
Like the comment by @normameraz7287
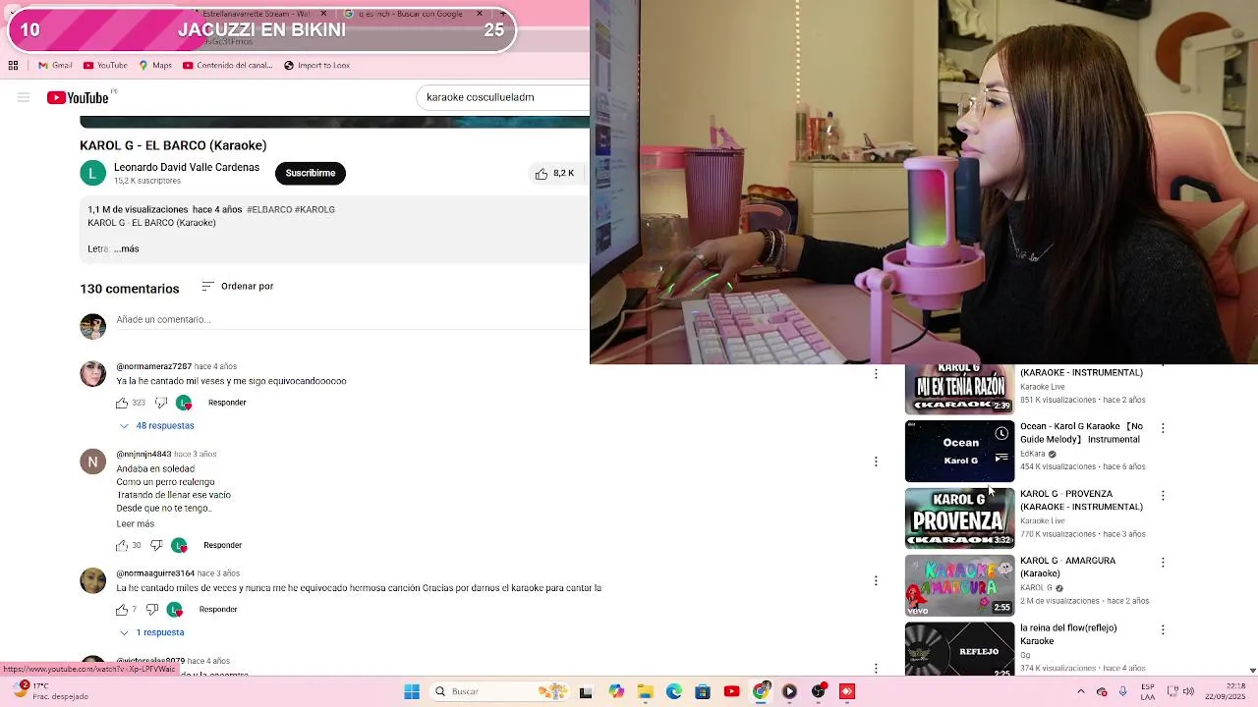coord(122,403)
